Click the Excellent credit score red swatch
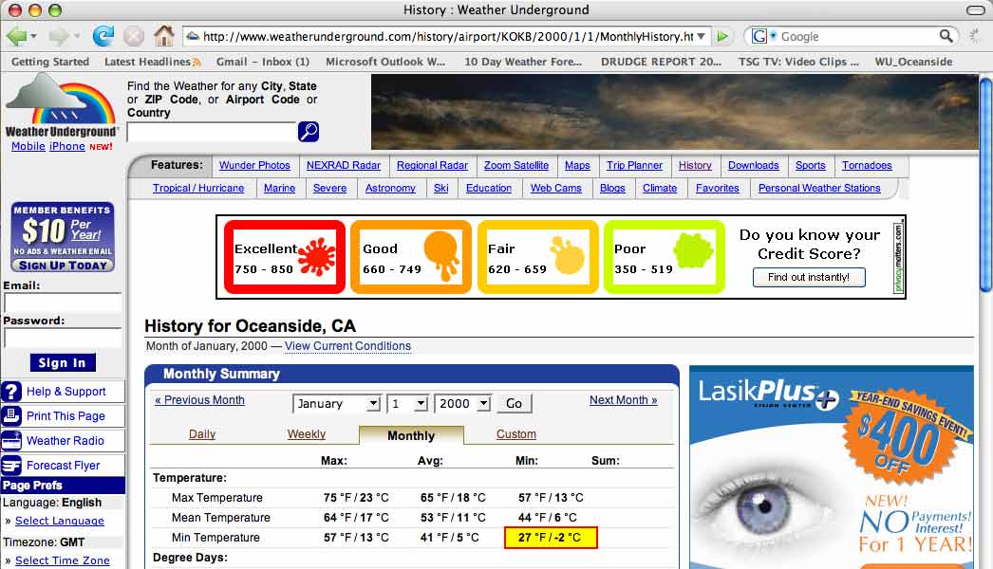The image size is (993, 569). (284, 257)
